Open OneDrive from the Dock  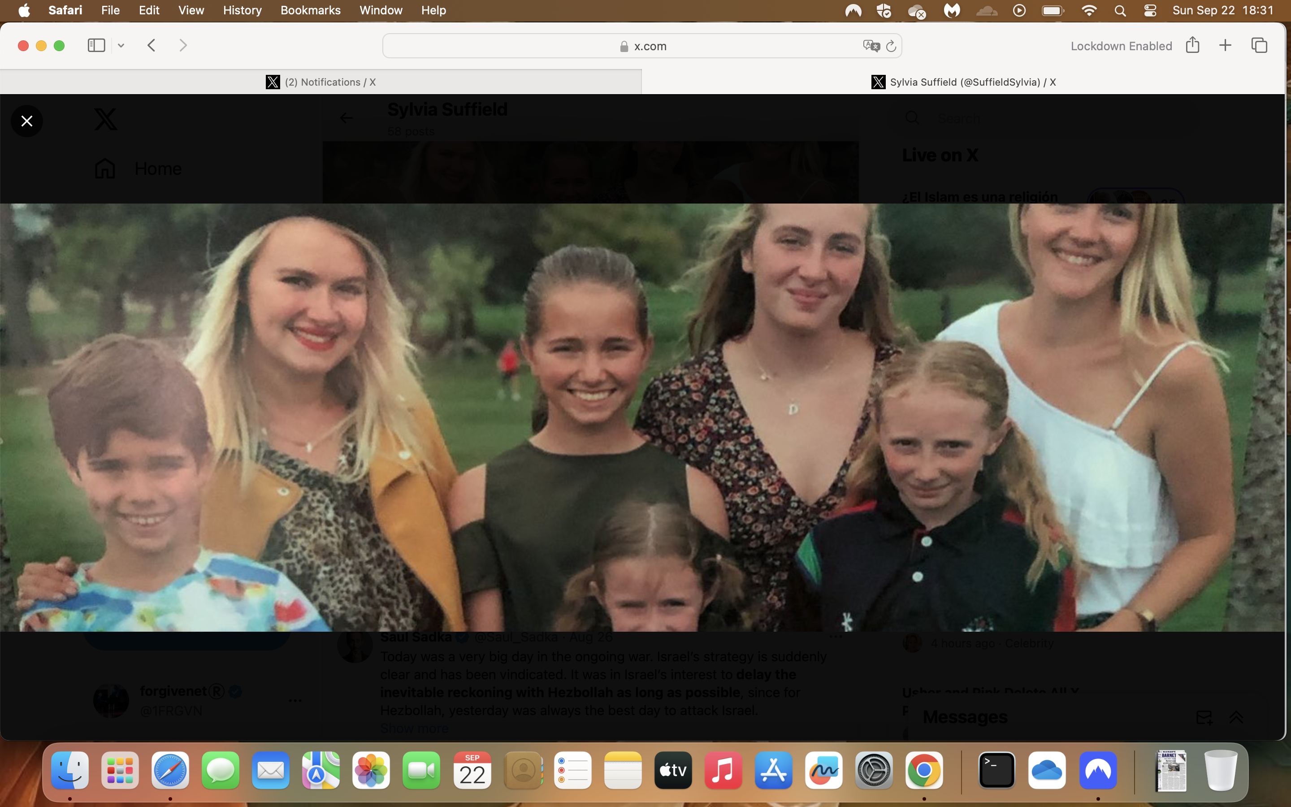pyautogui.click(x=1047, y=770)
